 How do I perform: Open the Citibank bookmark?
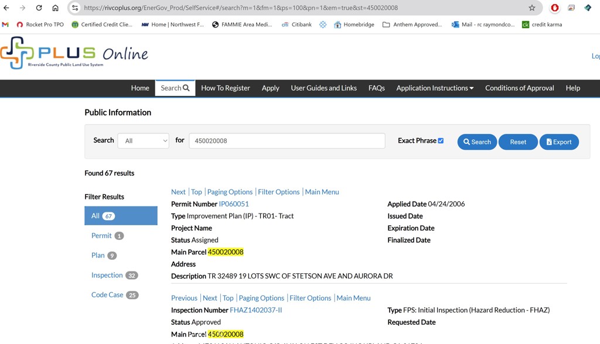point(296,25)
